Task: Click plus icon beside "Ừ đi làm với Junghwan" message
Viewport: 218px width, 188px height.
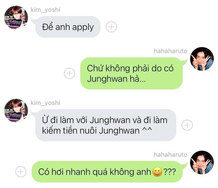Action: (x=187, y=125)
